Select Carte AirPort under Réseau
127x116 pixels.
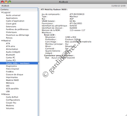pyautogui.click(x=12, y=97)
